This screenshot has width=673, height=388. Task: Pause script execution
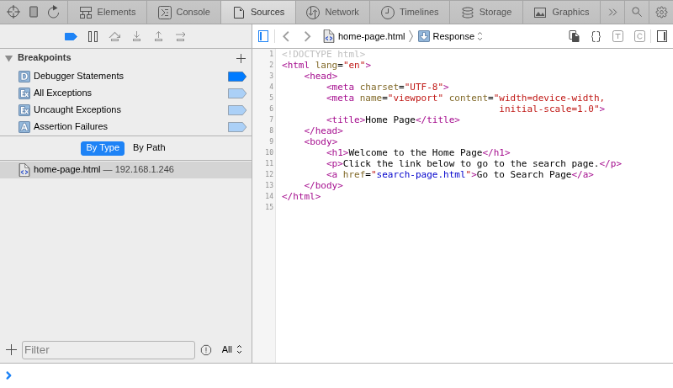click(x=93, y=36)
